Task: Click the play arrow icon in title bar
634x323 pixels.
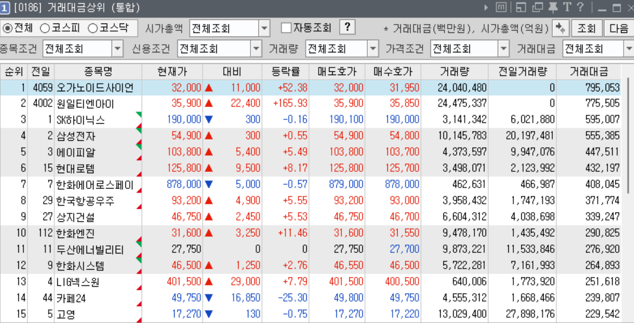Action: pyautogui.click(x=487, y=7)
